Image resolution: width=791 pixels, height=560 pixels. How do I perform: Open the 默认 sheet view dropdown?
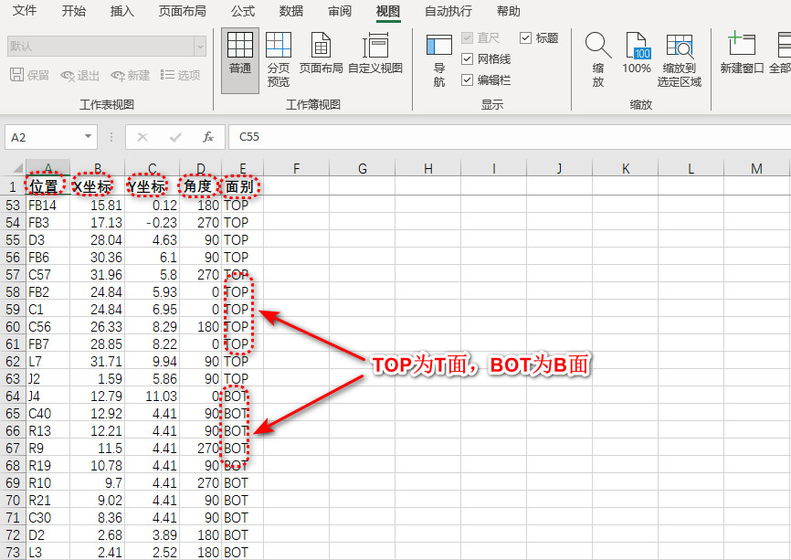point(199,46)
